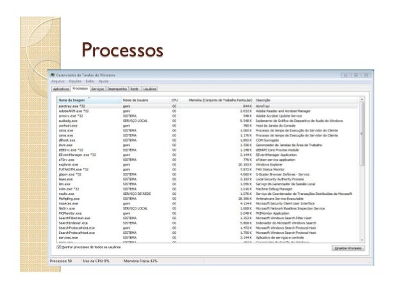Open the Opções menu
The height and width of the screenshot is (289, 409).
pos(75,81)
